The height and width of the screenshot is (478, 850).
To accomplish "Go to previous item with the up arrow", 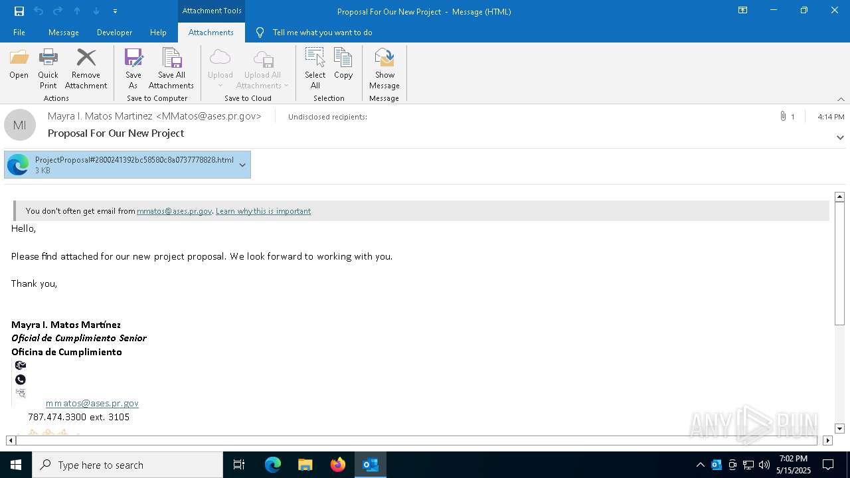I will click(x=77, y=11).
